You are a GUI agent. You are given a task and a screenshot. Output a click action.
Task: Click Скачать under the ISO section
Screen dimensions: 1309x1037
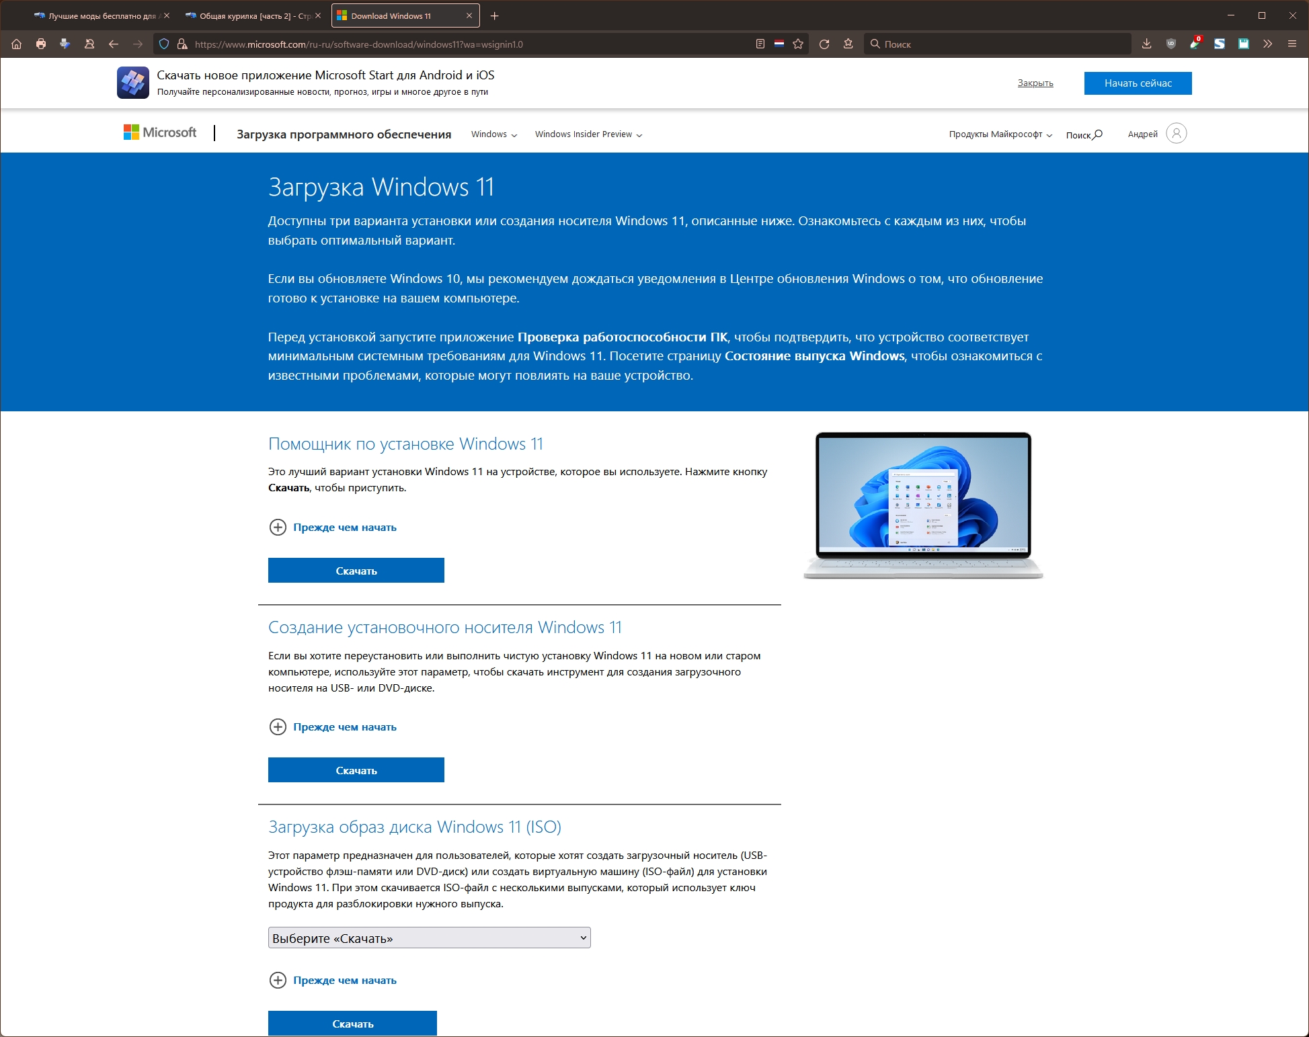[x=352, y=1023]
